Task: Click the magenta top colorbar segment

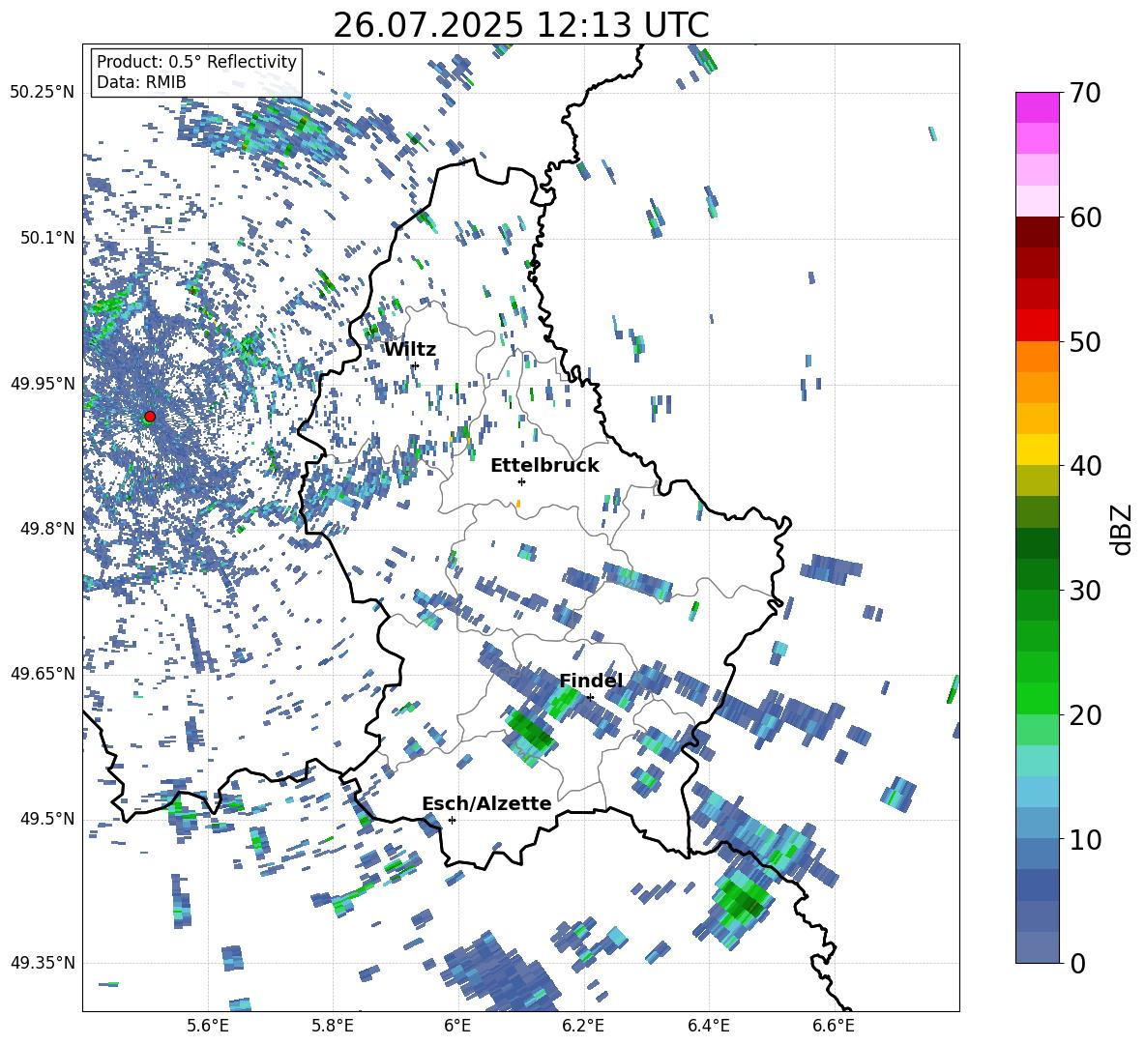Action: 1037,107
